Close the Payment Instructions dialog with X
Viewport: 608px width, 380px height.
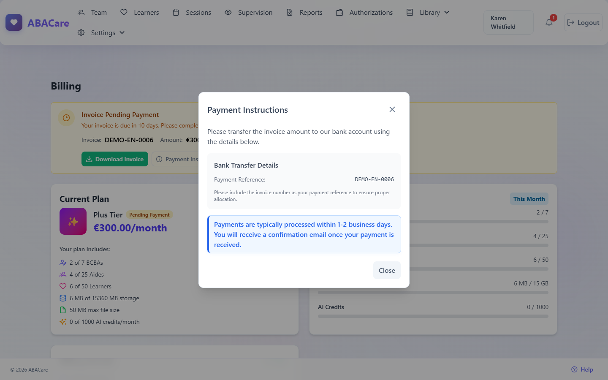(x=392, y=109)
